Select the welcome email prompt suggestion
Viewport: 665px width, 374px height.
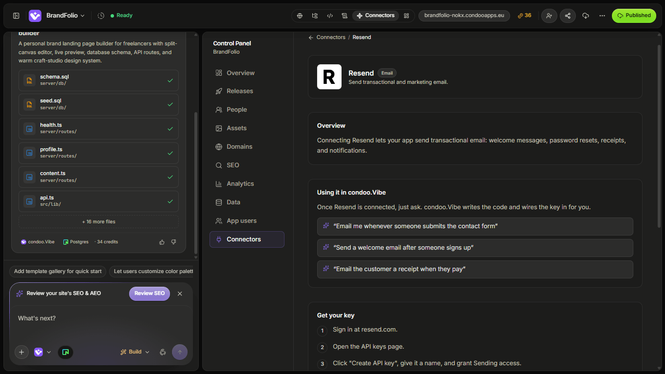(x=475, y=248)
